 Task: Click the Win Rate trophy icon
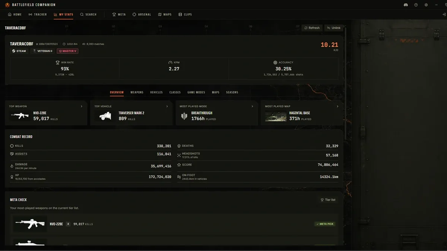point(58,62)
